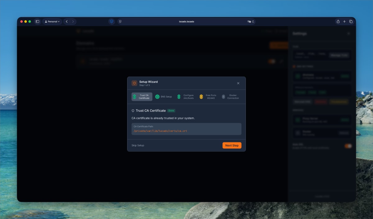Viewport: 373px width, 219px height.
Task: Open the Personal profile dropdown
Action: point(52,21)
